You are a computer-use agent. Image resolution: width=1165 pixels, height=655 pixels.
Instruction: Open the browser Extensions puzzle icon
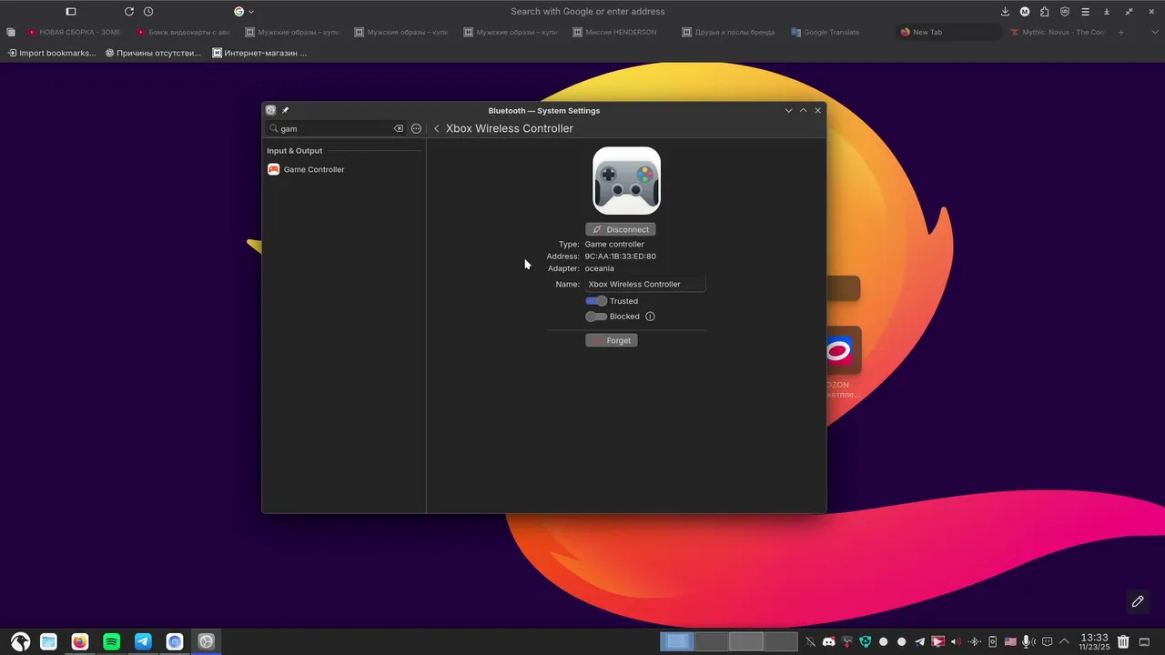(x=1044, y=12)
